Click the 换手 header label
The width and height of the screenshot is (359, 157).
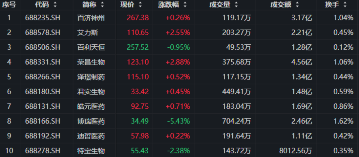click(332, 5)
